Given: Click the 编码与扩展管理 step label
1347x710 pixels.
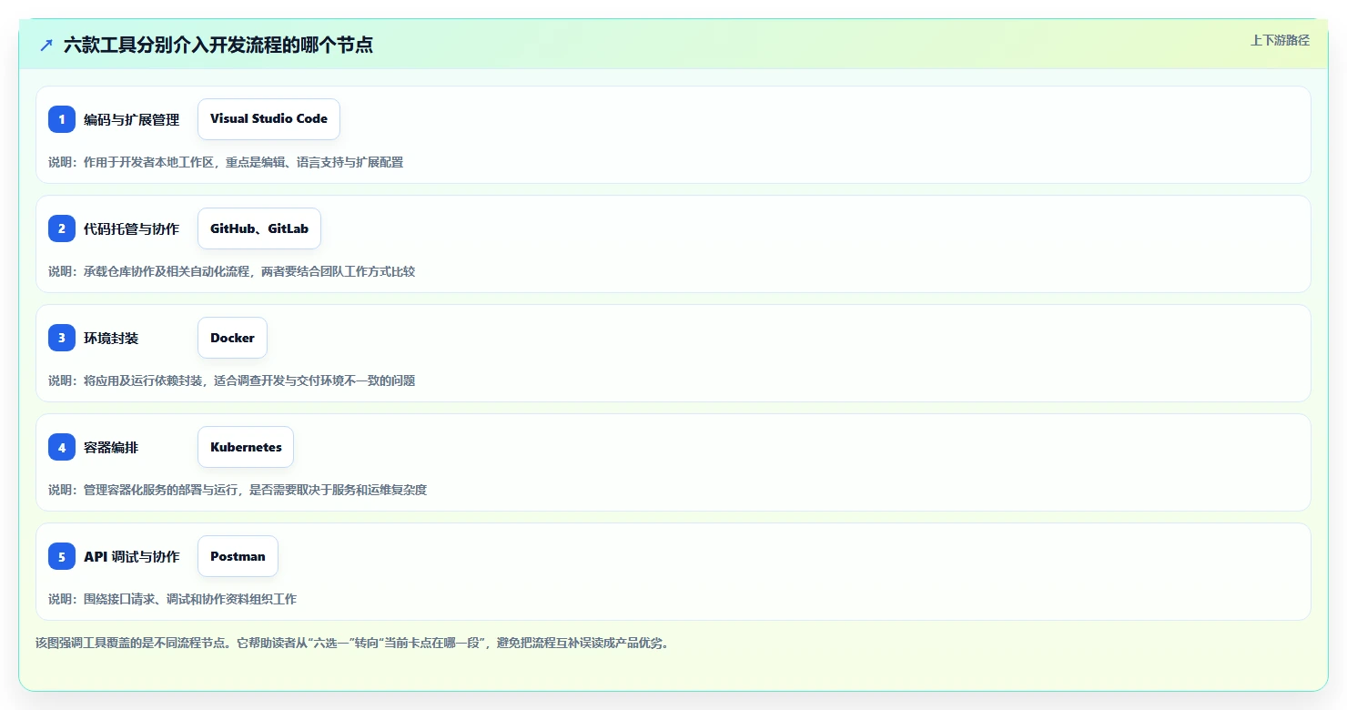Looking at the screenshot, I should click(131, 119).
